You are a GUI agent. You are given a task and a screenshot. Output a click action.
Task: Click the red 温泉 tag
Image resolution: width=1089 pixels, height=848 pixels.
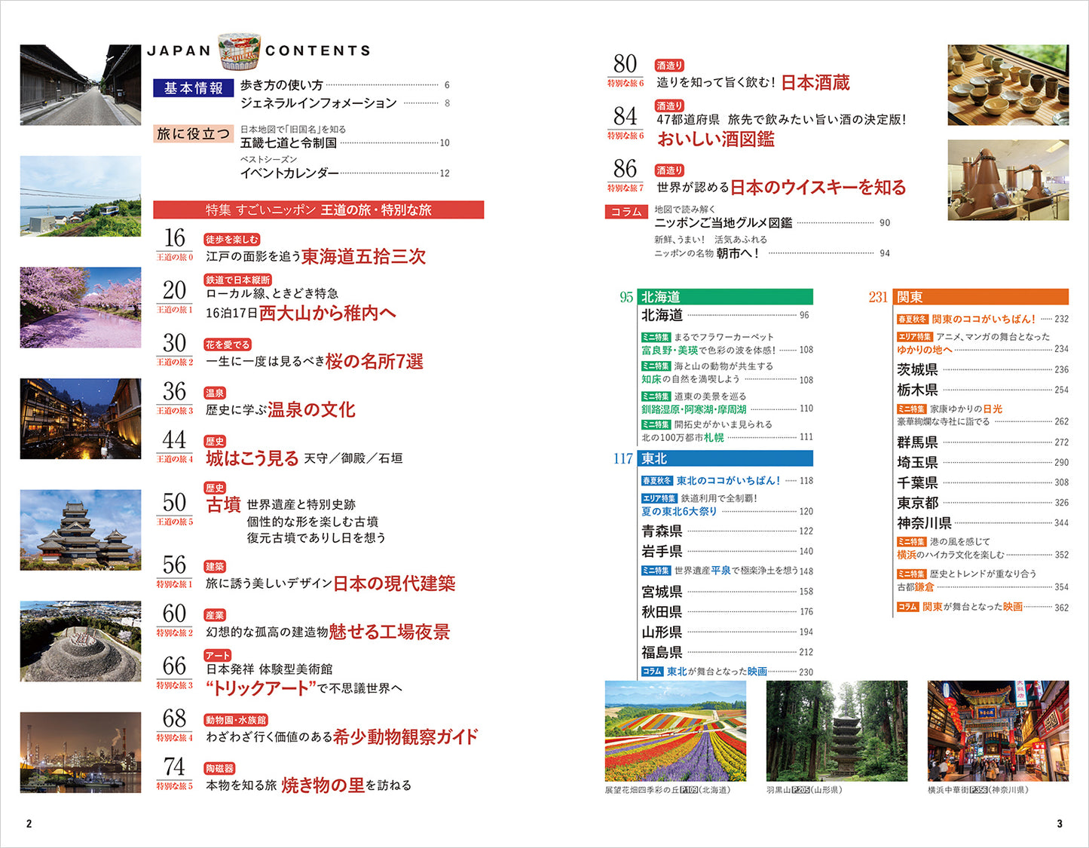[x=215, y=393]
